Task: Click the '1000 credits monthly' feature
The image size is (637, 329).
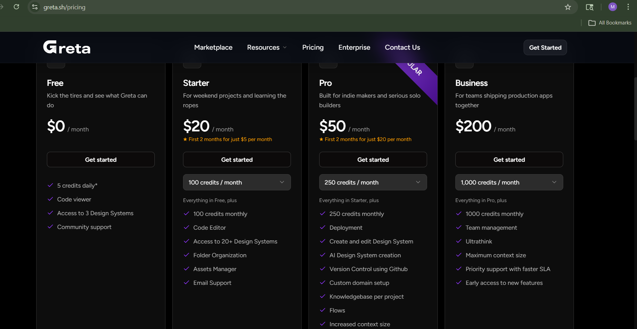Action: click(x=494, y=214)
